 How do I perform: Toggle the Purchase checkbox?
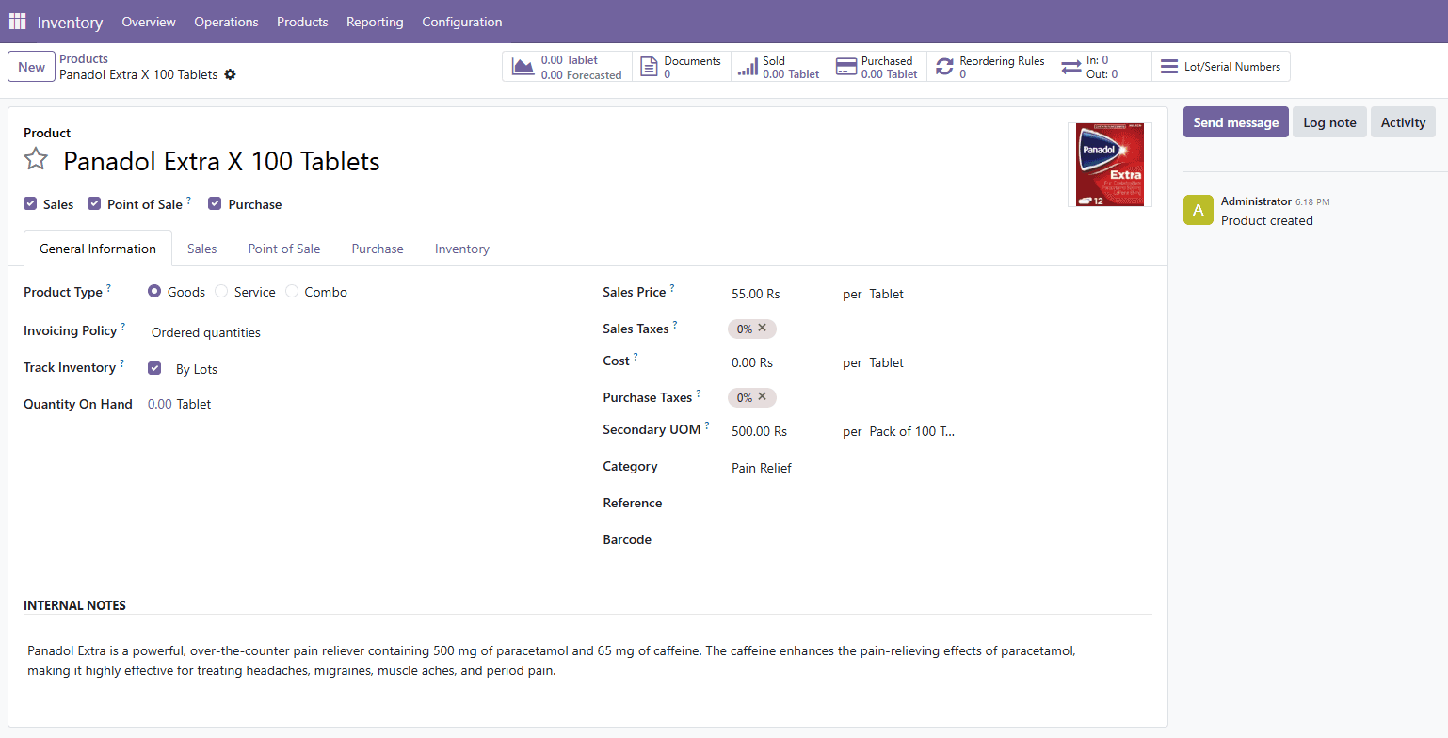[215, 203]
